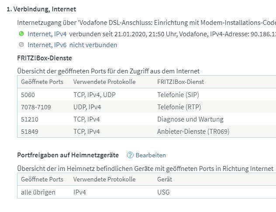Click the Verwendete Protokolle header in services table
The width and height of the screenshot is (276, 212).
(104, 82)
